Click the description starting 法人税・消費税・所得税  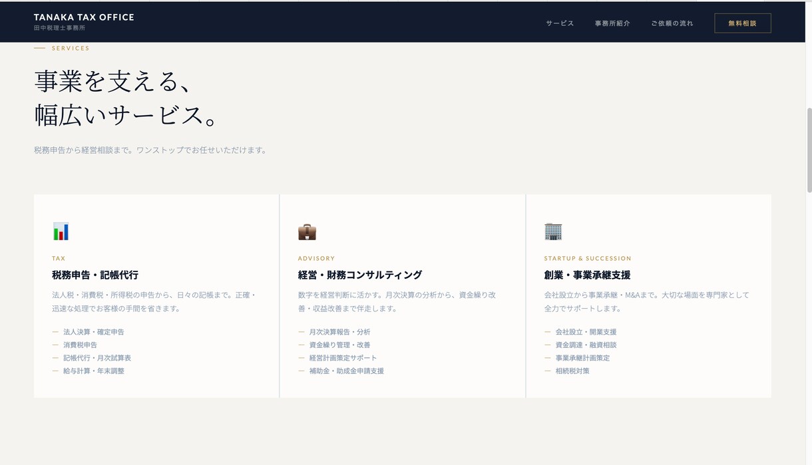pos(154,301)
